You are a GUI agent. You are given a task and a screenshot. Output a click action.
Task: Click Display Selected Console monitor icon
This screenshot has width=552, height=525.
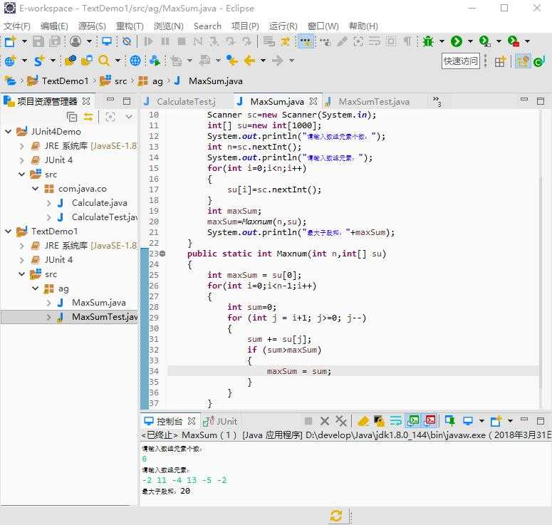point(468,421)
